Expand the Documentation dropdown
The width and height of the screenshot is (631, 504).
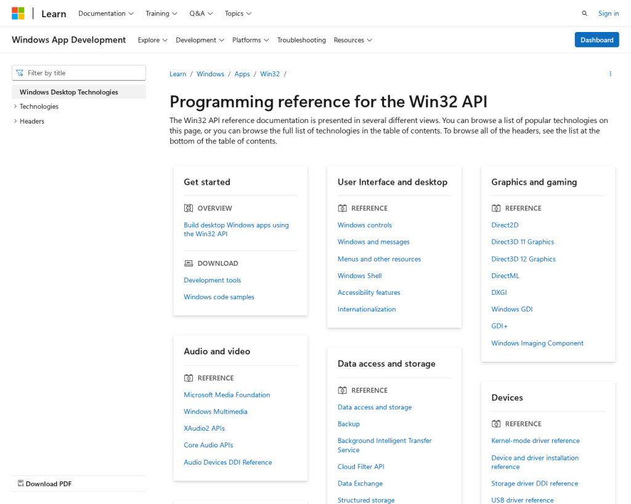point(106,14)
